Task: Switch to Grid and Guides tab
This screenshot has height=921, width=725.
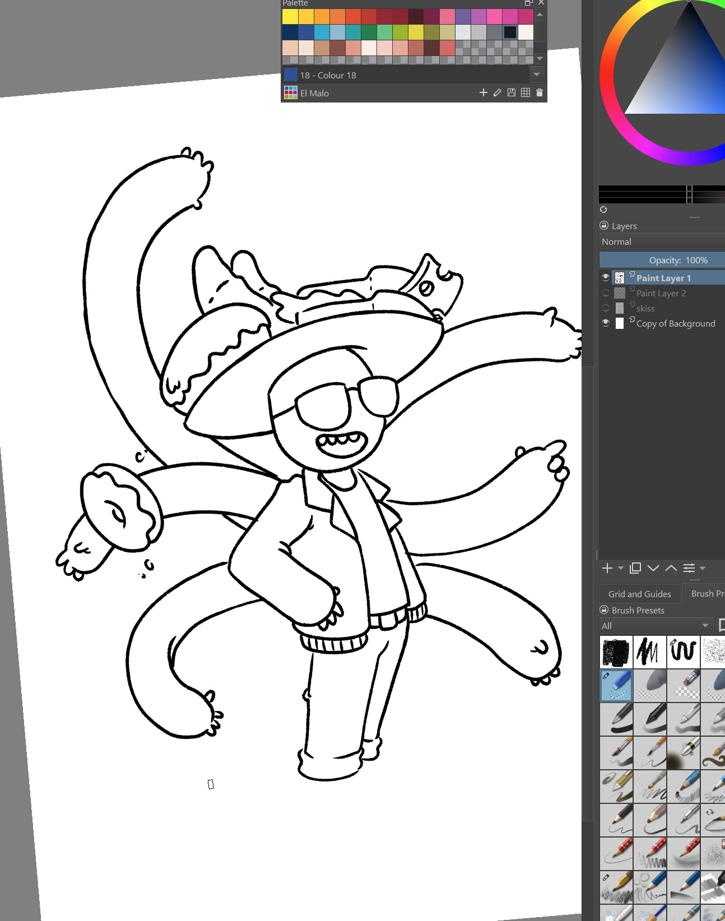Action: tap(639, 594)
